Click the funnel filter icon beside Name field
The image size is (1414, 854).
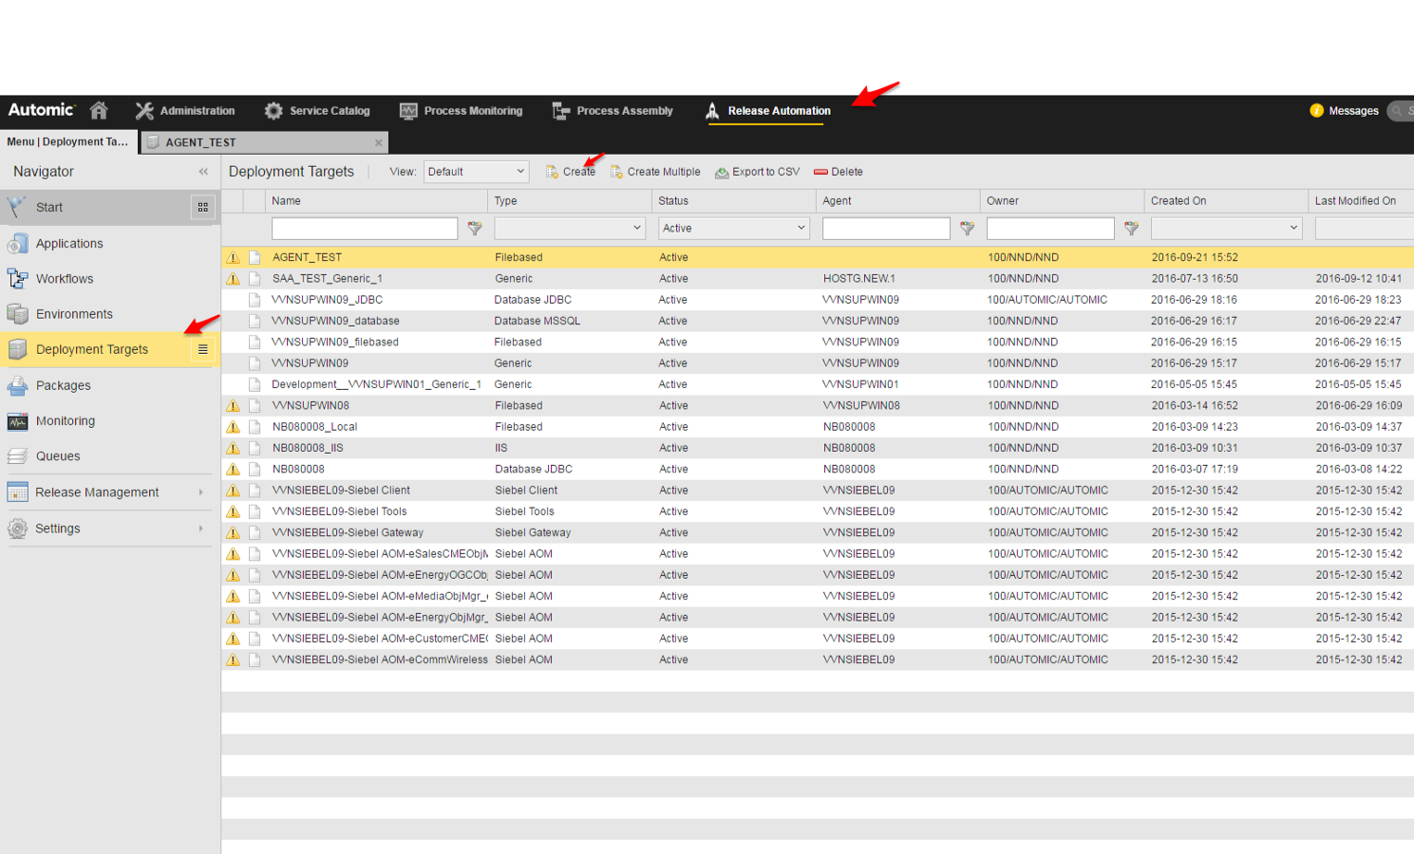tap(475, 228)
